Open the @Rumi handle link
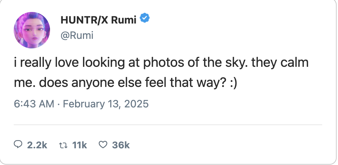This screenshot has height=165, width=338. (77, 35)
